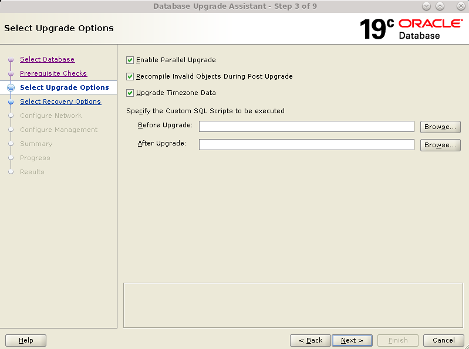Proceed with the Next button
The height and width of the screenshot is (349, 469).
tap(352, 340)
